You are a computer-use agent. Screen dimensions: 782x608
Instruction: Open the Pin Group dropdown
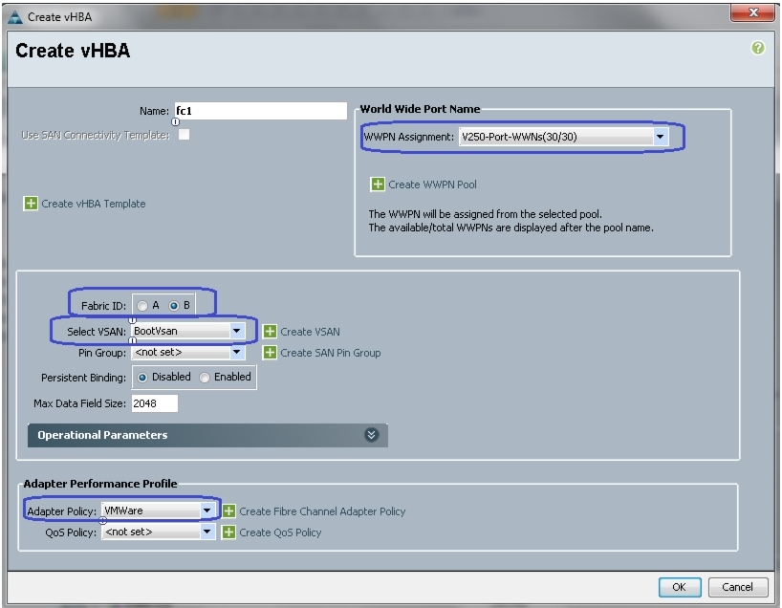[x=188, y=352]
